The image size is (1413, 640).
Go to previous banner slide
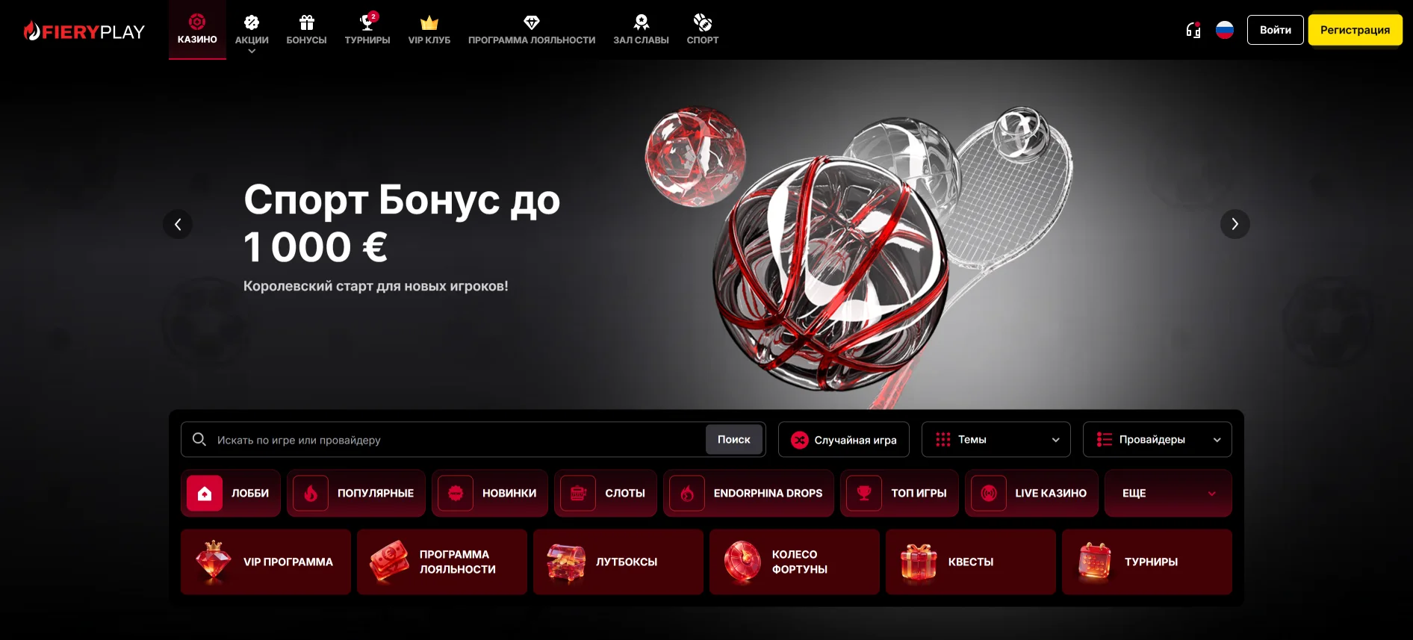coord(178,224)
